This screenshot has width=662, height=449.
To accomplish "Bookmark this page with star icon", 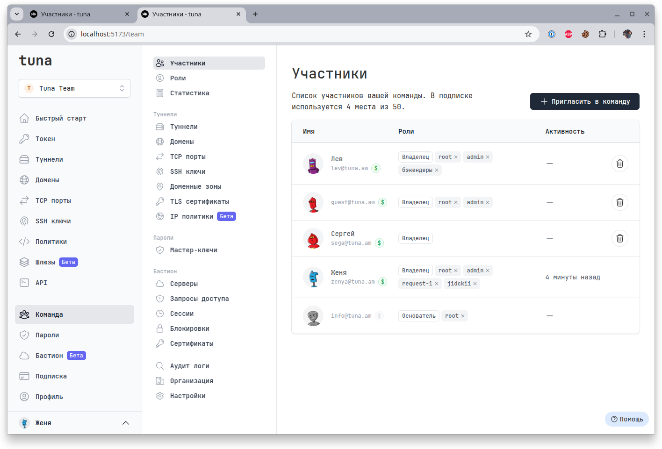I will [528, 34].
